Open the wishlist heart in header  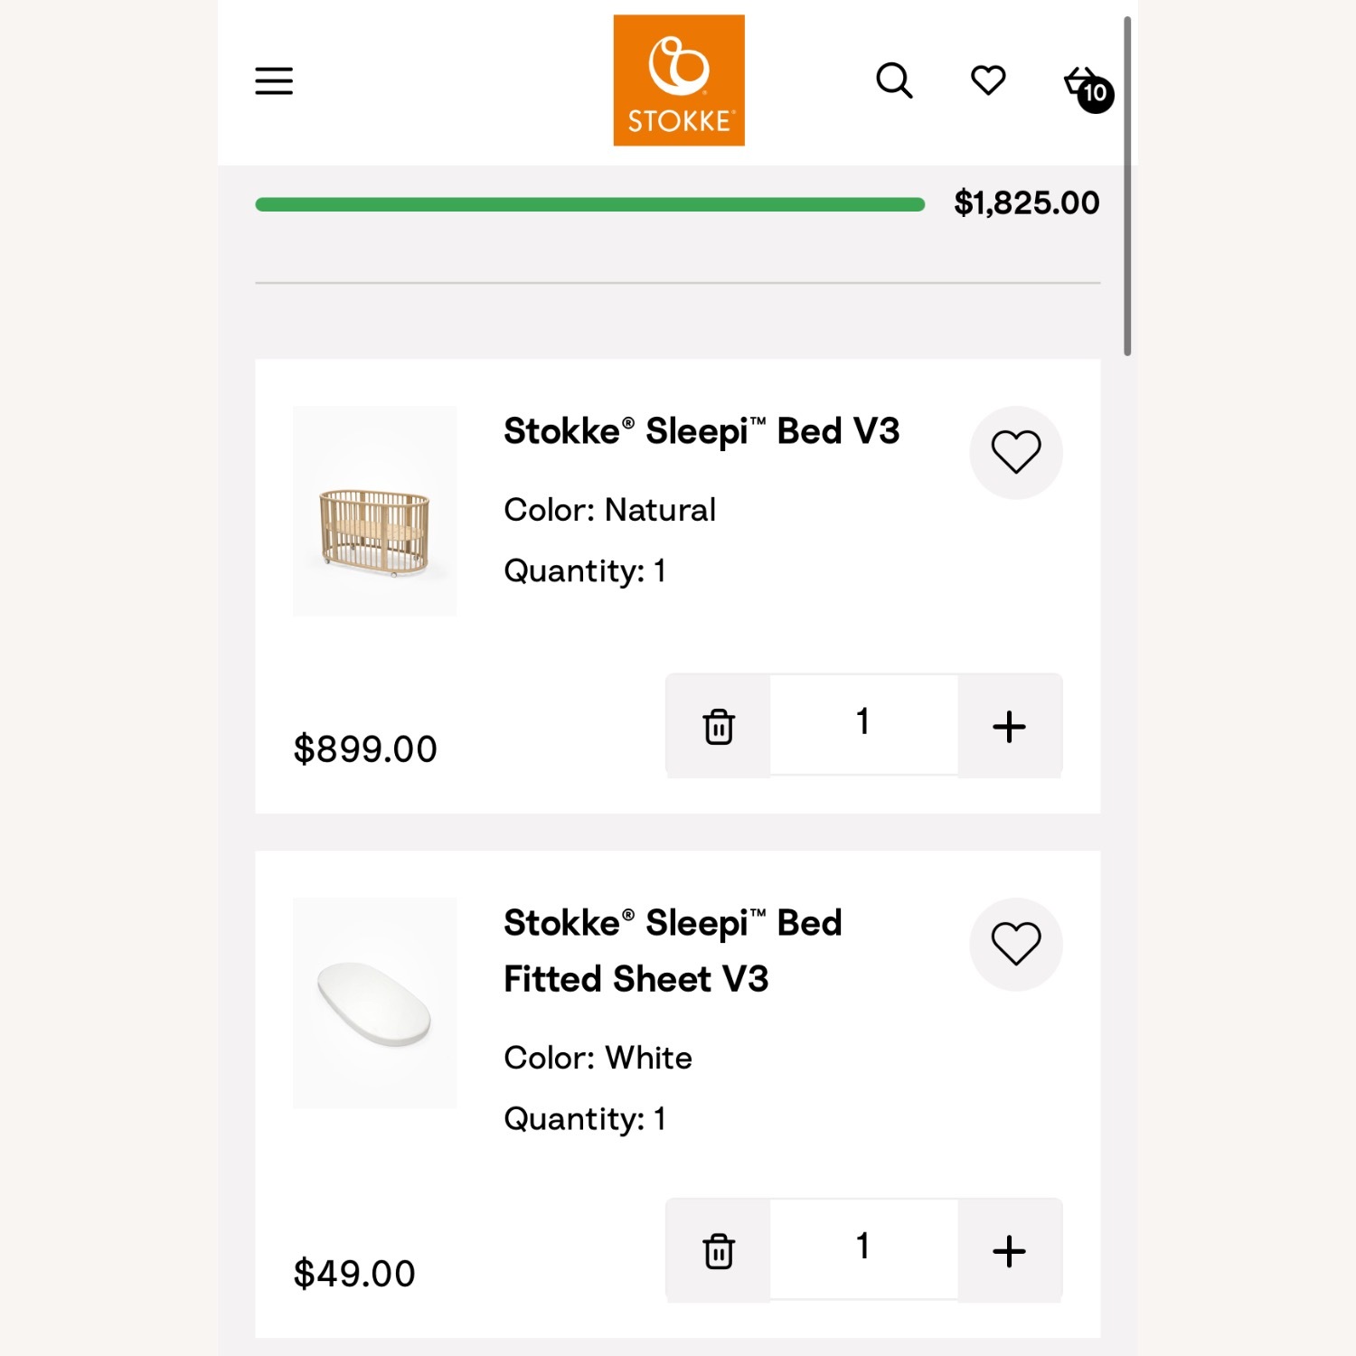[x=988, y=80]
